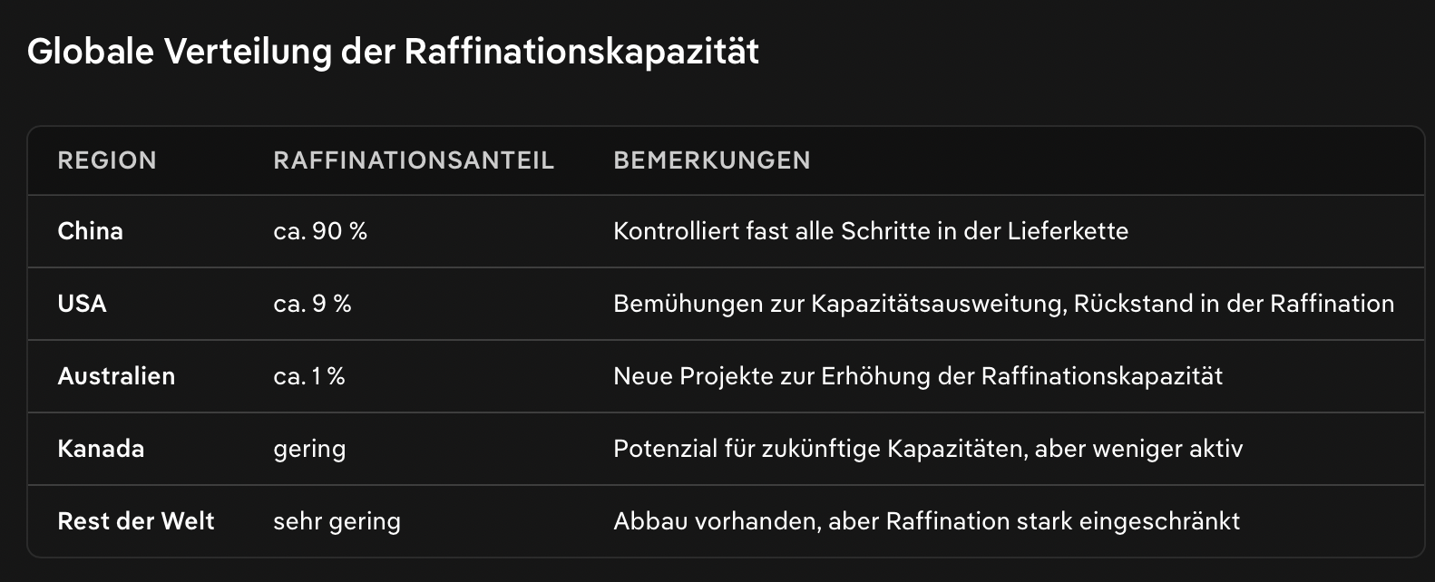The width and height of the screenshot is (1435, 582).
Task: Select the Kanada row label
Action: [x=101, y=449]
